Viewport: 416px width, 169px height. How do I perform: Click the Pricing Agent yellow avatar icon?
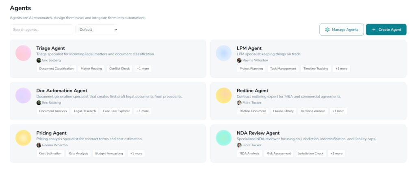pos(23,138)
